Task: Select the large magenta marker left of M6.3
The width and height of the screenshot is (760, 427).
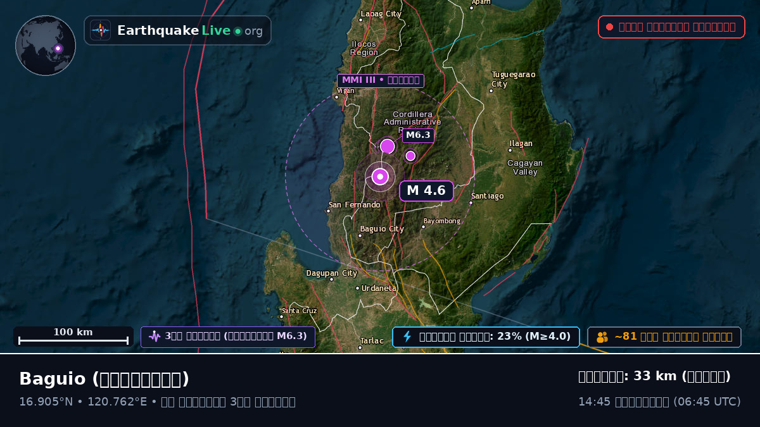Action: point(387,146)
